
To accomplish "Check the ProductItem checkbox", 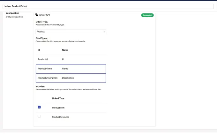I will (39, 107).
